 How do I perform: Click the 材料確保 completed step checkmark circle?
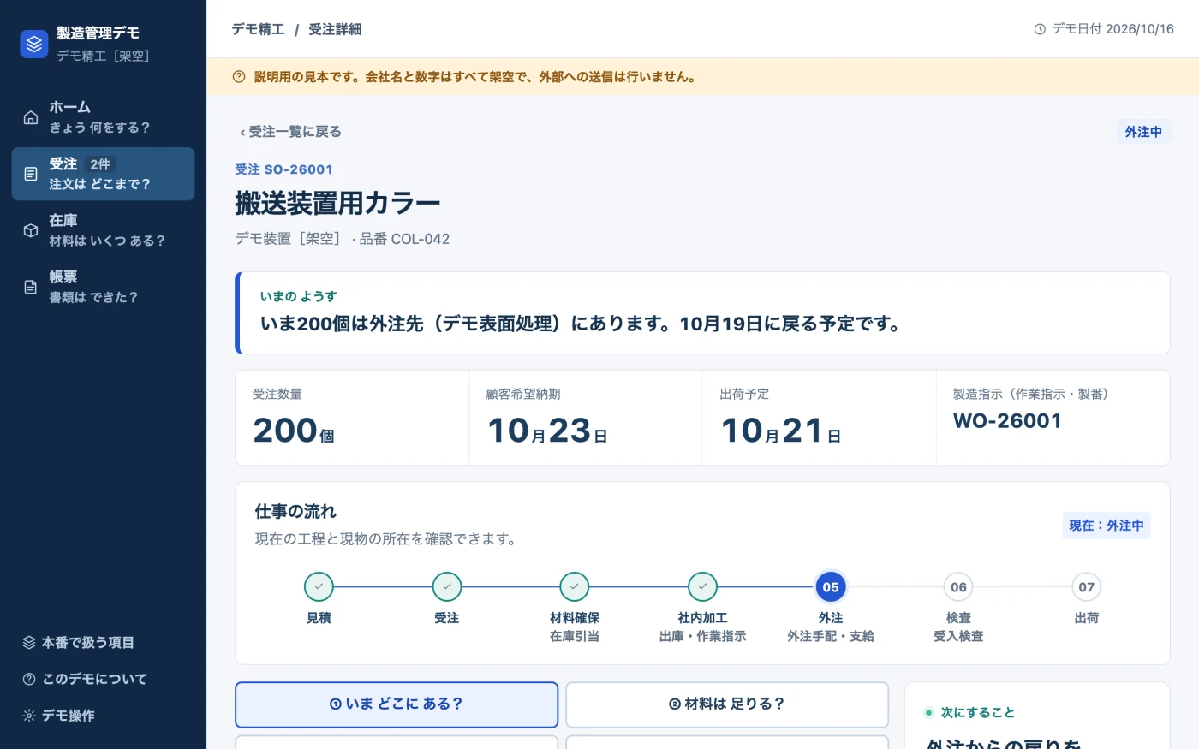pos(575,587)
